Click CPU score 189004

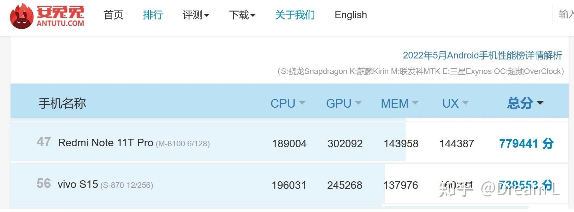tap(289, 144)
